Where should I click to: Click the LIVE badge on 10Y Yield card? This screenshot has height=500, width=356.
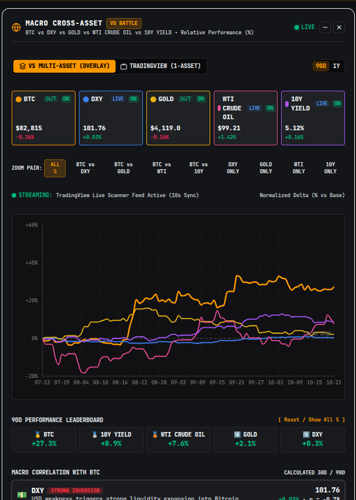point(322,103)
